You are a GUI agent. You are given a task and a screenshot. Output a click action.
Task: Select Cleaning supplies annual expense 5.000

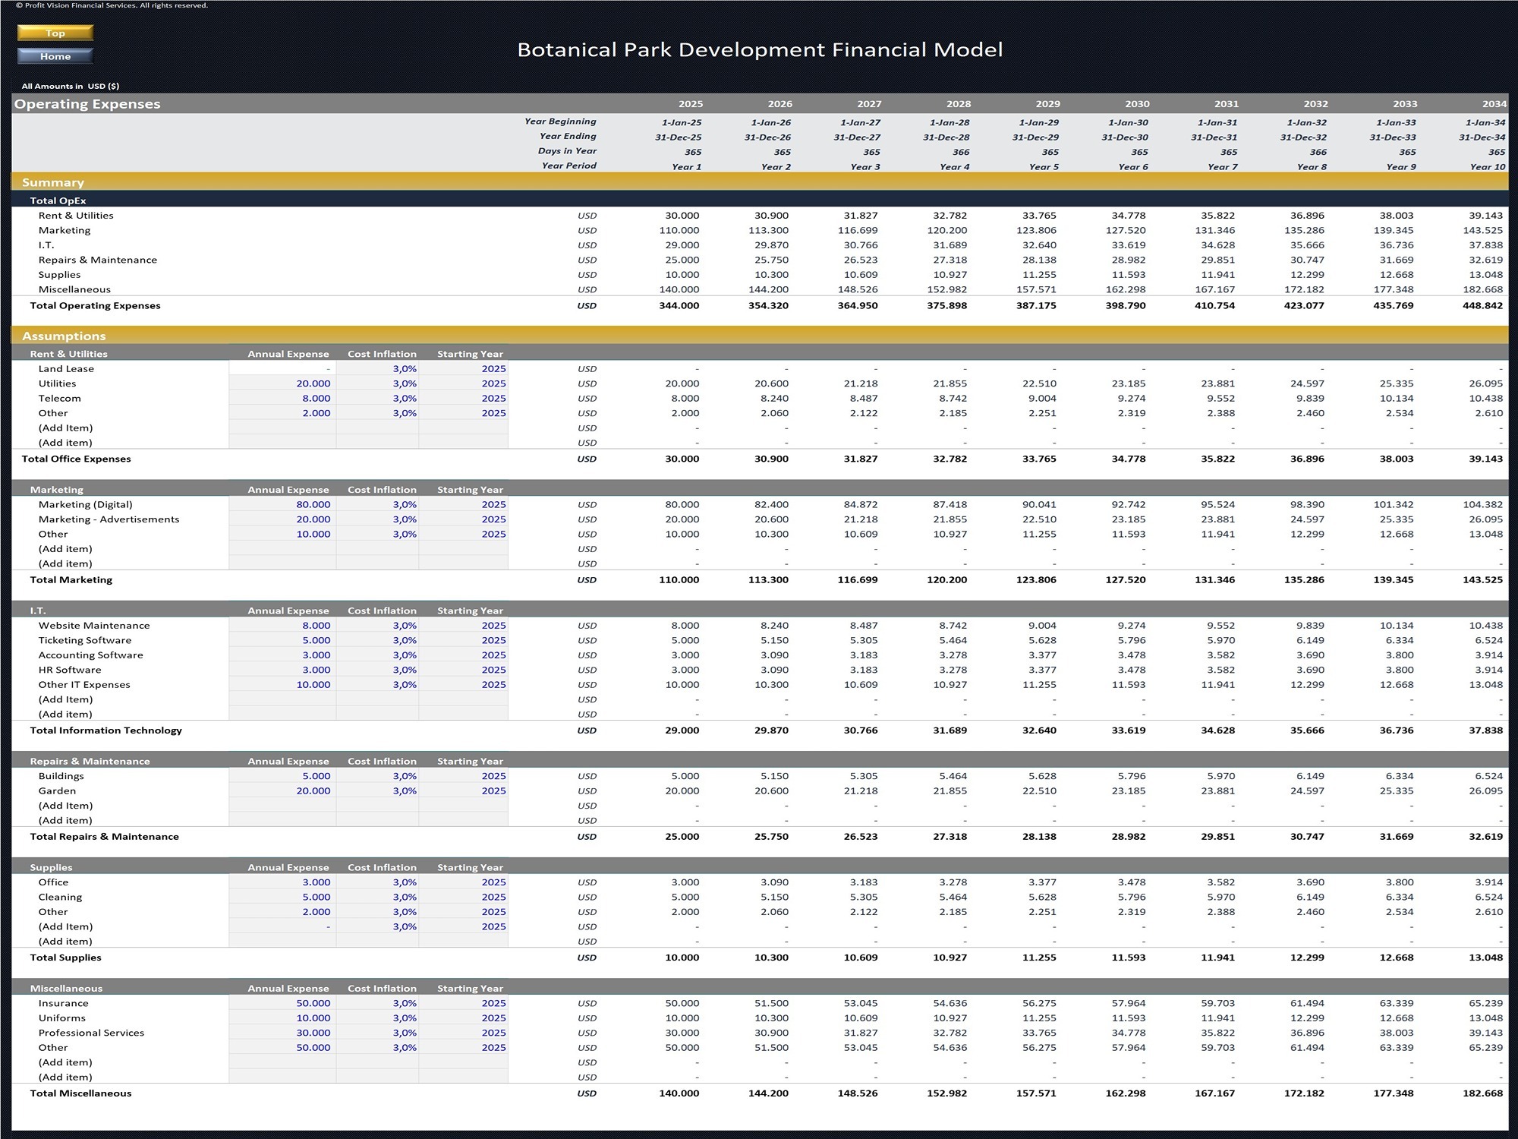tap(282, 897)
